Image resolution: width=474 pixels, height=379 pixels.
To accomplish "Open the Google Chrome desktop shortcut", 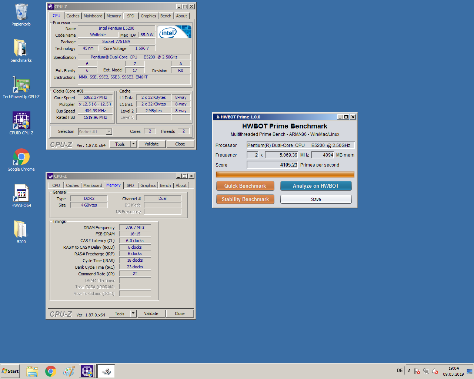I will point(21,160).
